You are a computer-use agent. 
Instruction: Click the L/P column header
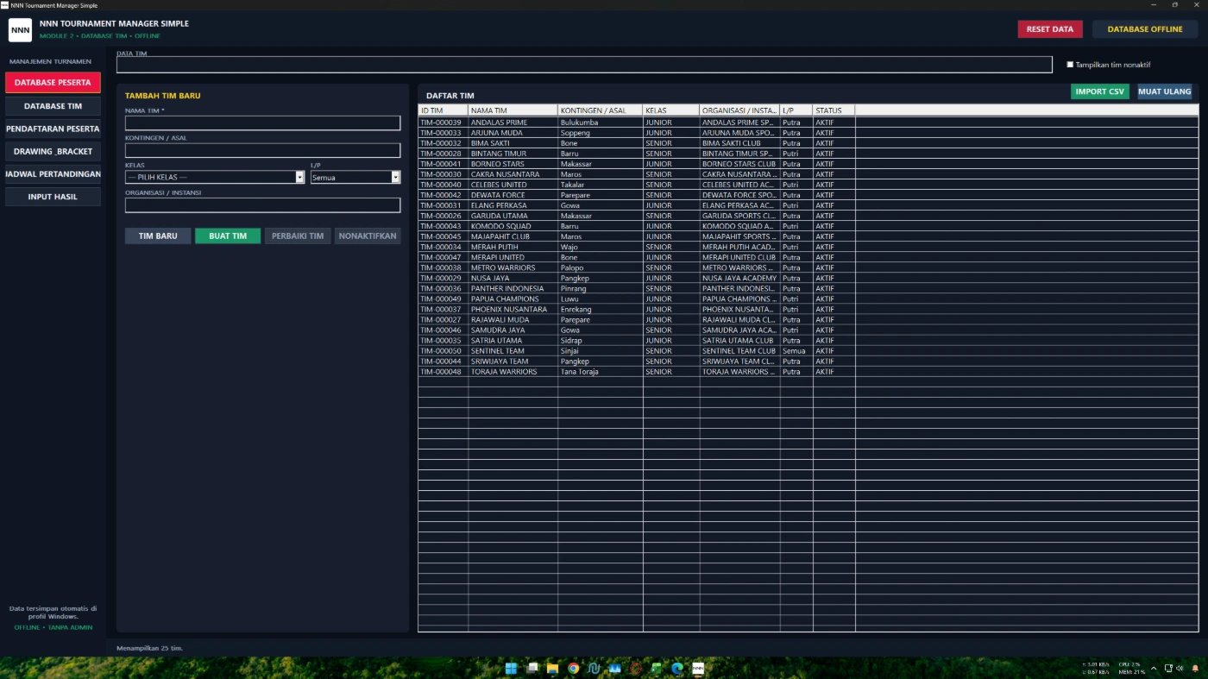tap(796, 110)
